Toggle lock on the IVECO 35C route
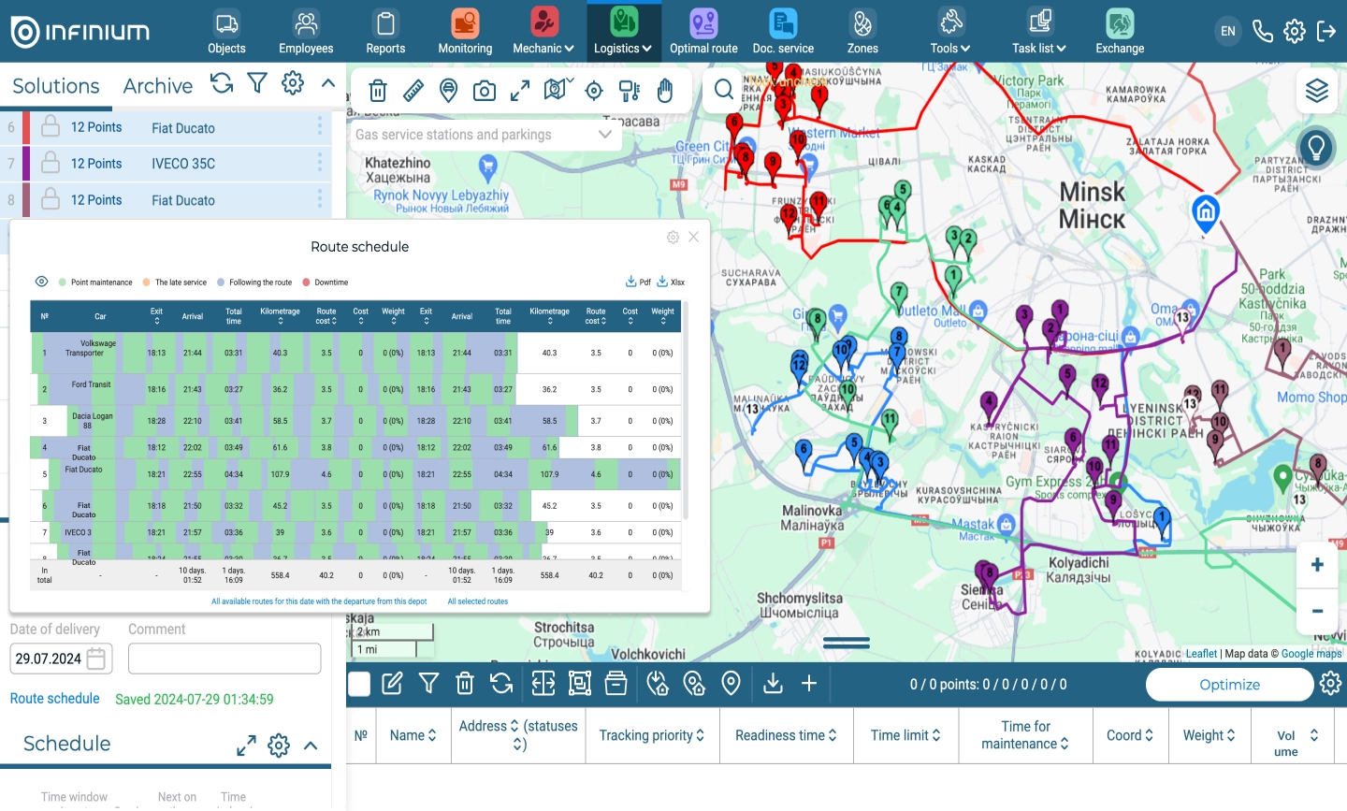The width and height of the screenshot is (1347, 811). pyautogui.click(x=51, y=163)
